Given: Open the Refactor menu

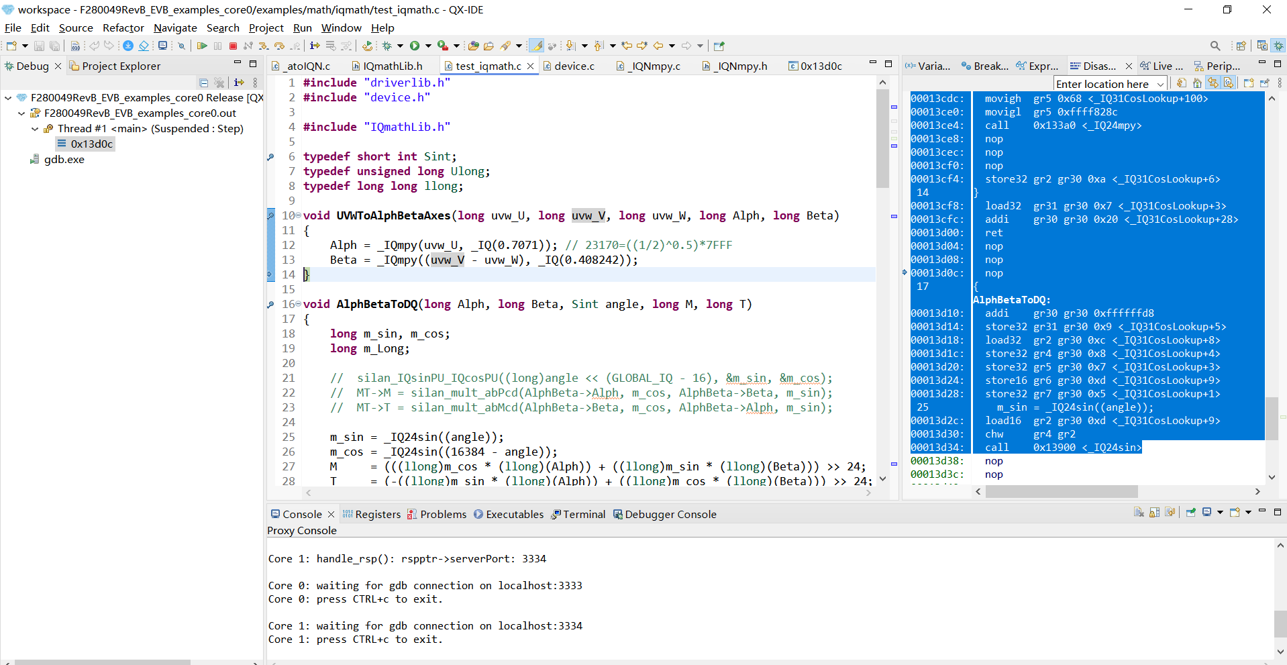Looking at the screenshot, I should [x=123, y=28].
